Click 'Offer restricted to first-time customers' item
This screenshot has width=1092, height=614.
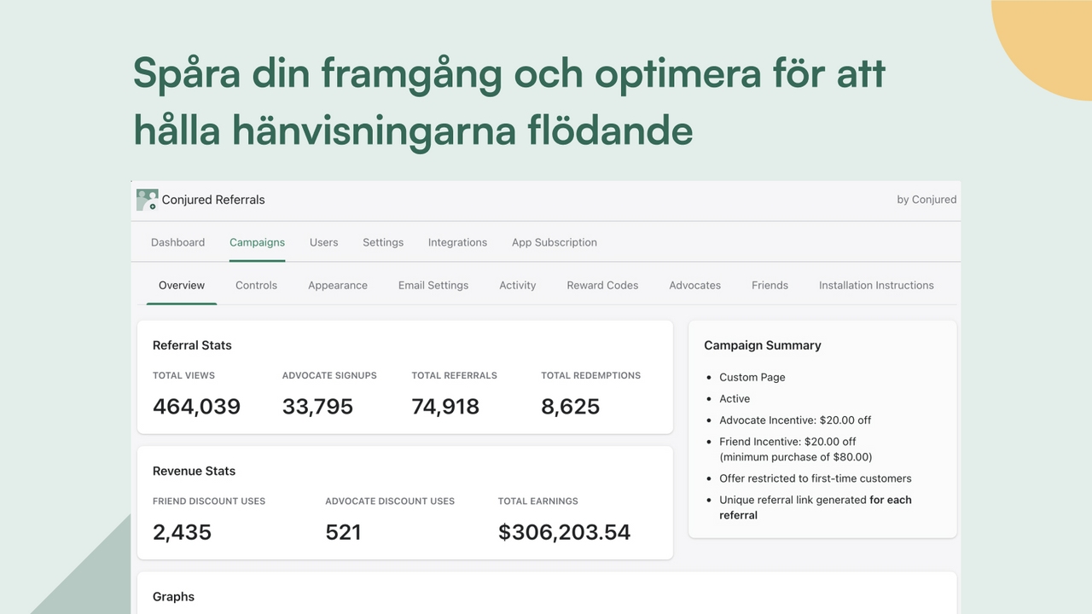tap(816, 478)
